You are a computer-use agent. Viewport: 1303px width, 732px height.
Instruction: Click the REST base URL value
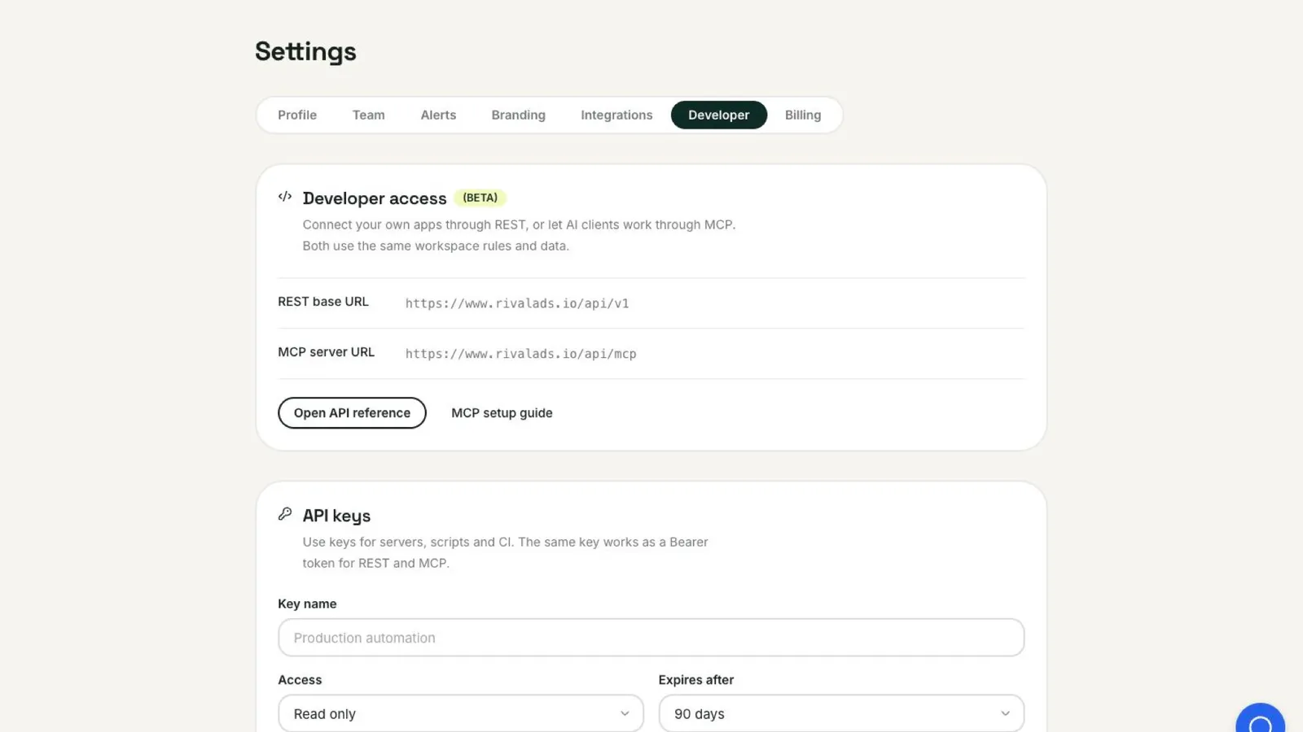click(x=517, y=303)
